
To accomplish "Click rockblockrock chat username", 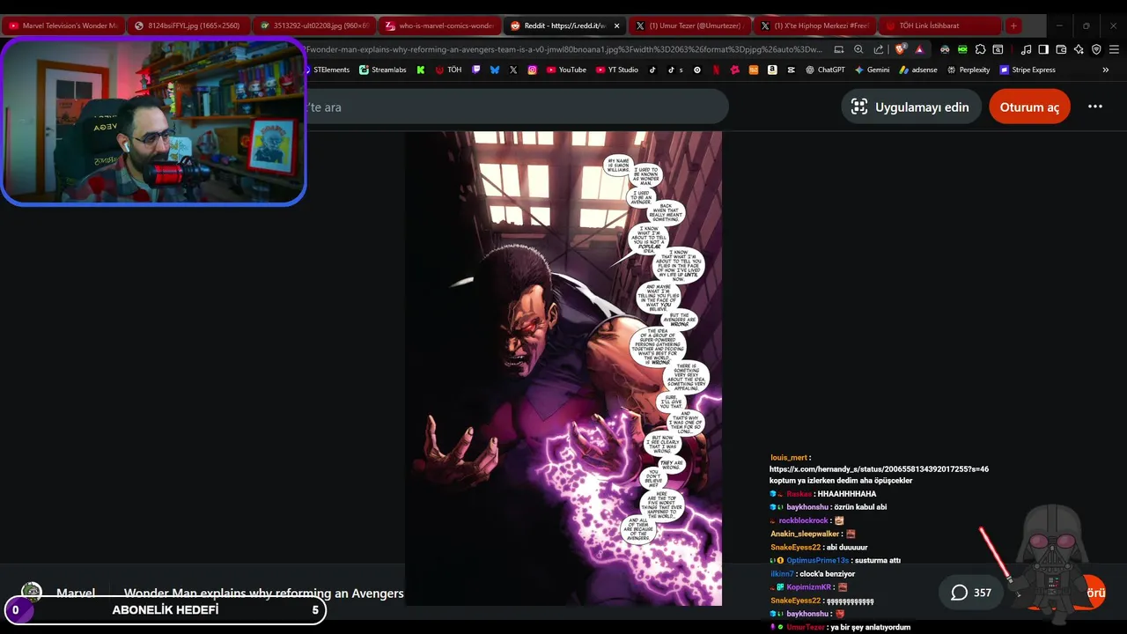I will pyautogui.click(x=804, y=520).
